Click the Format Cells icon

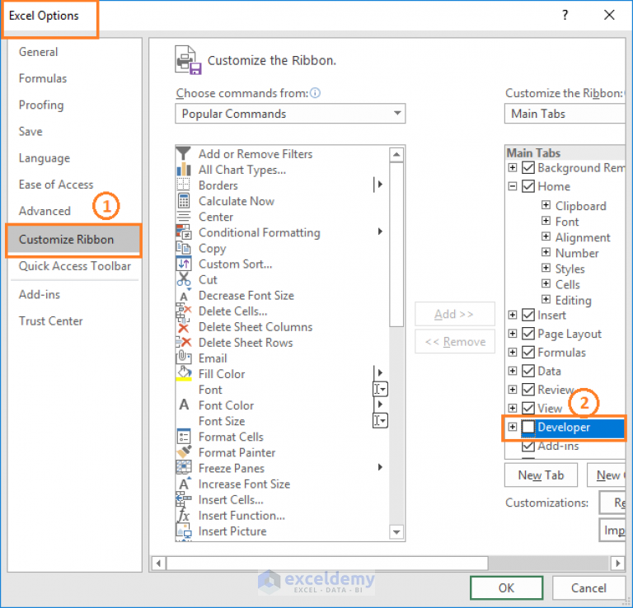coord(184,437)
